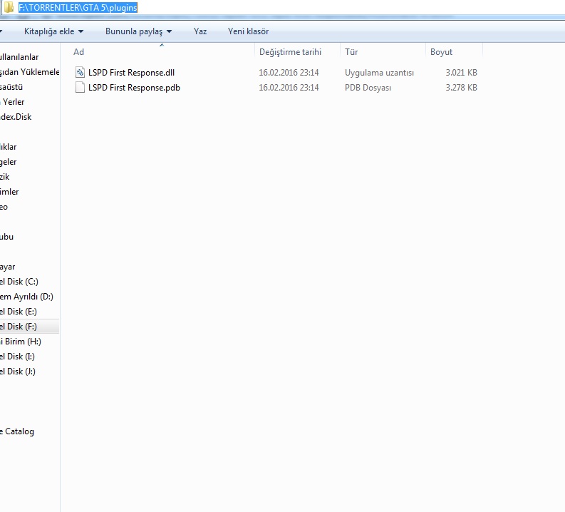Open the Kitaplıklar sidebar item
Image resolution: width=565 pixels, height=512 pixels.
(9, 147)
